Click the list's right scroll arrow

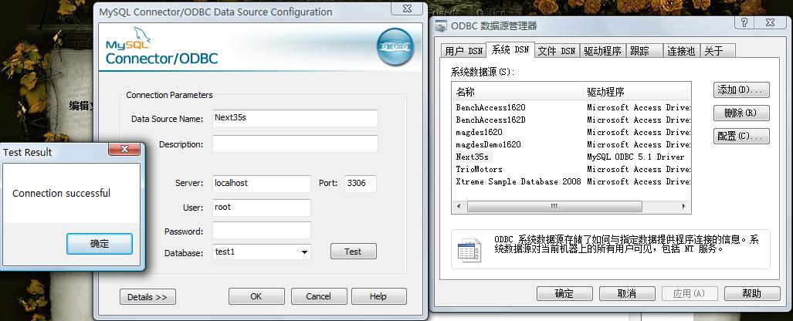pos(684,206)
